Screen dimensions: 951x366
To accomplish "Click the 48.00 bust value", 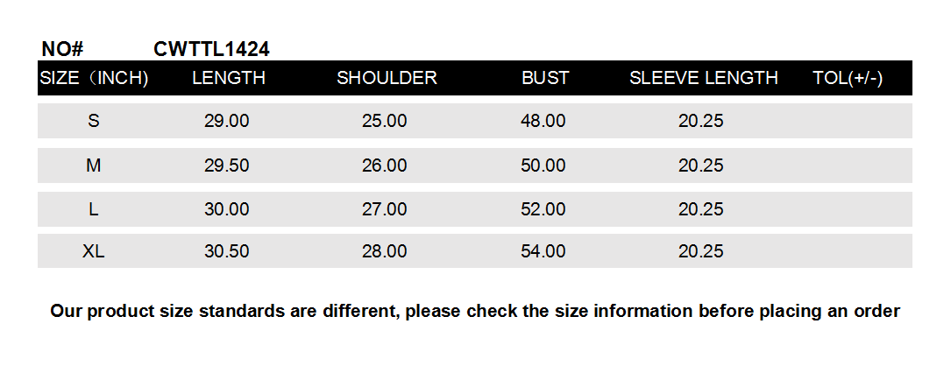I will tap(543, 121).
